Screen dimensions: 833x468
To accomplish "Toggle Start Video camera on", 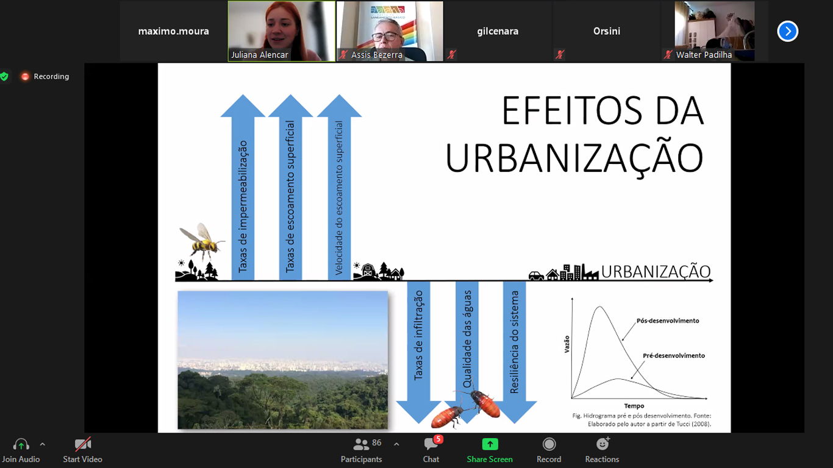I will pyautogui.click(x=82, y=445).
